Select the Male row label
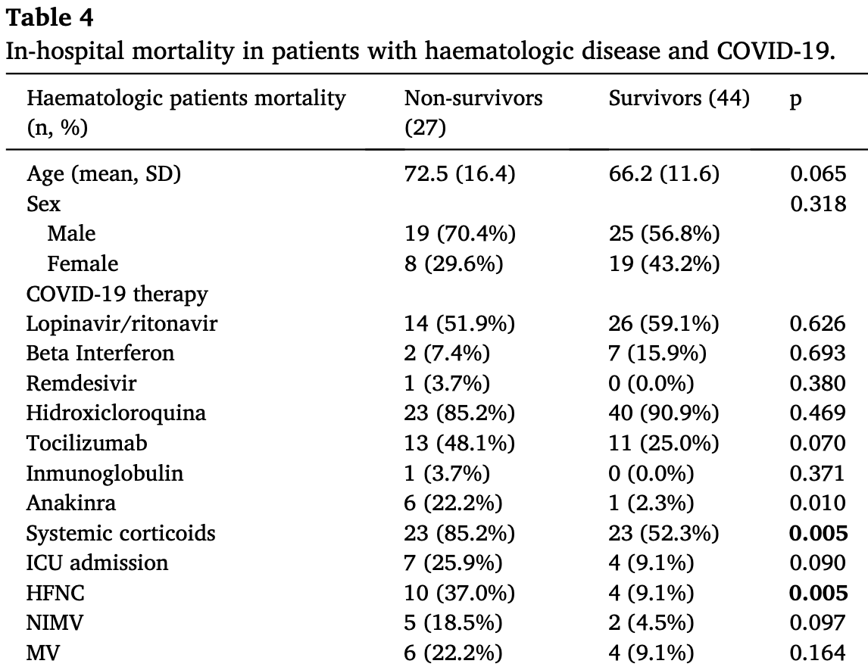The image size is (868, 670). pos(71,233)
